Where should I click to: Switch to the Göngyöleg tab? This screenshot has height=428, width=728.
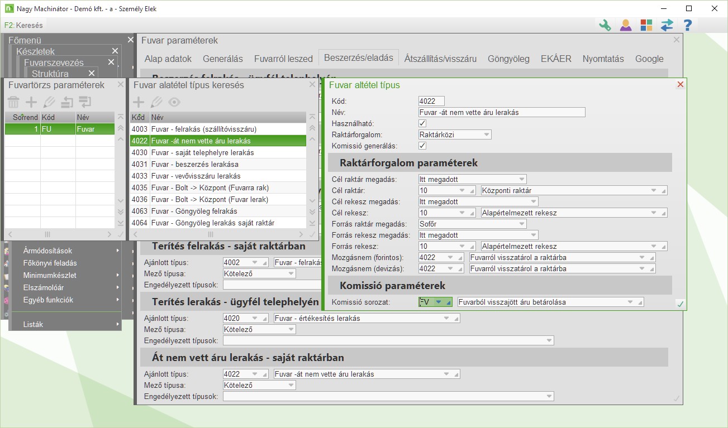click(x=508, y=59)
